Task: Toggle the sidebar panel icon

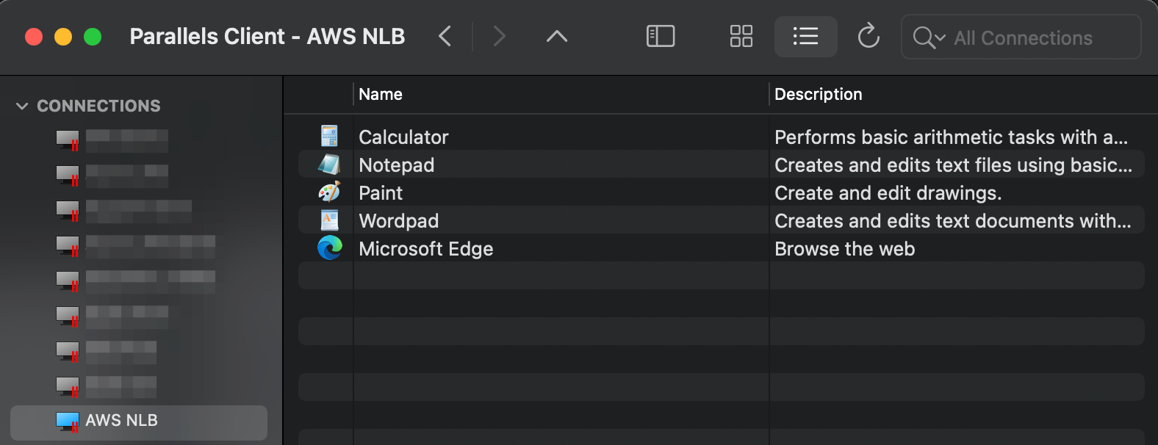Action: (660, 36)
